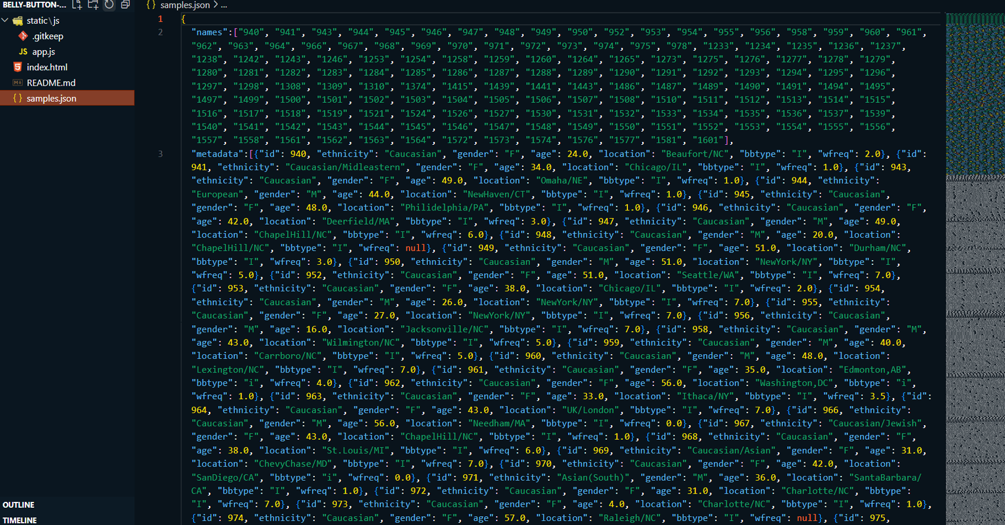Viewport: 1005px width, 525px height.
Task: Click the git icon next to .gitkeep
Action: [x=23, y=36]
